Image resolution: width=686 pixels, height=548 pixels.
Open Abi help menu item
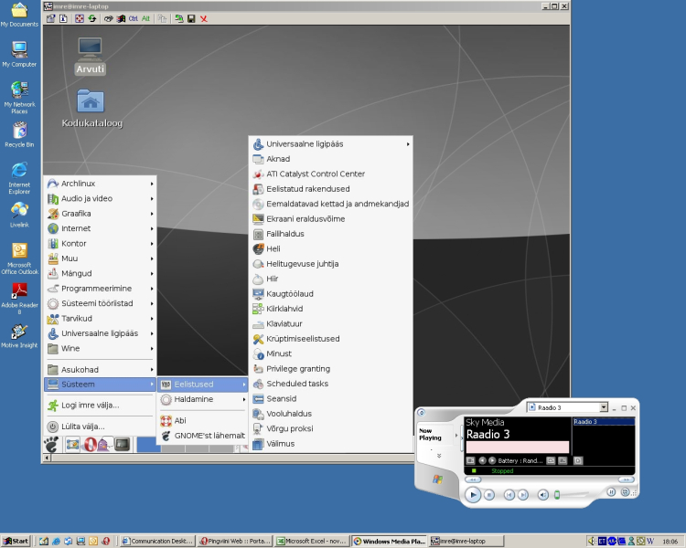[x=203, y=420]
